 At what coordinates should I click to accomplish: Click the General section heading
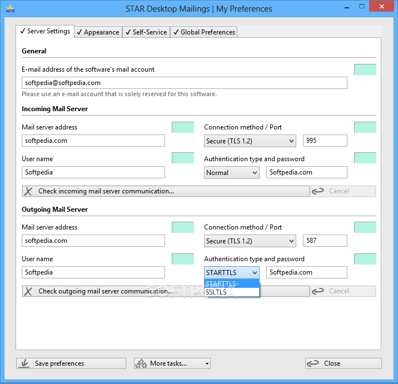click(x=34, y=51)
